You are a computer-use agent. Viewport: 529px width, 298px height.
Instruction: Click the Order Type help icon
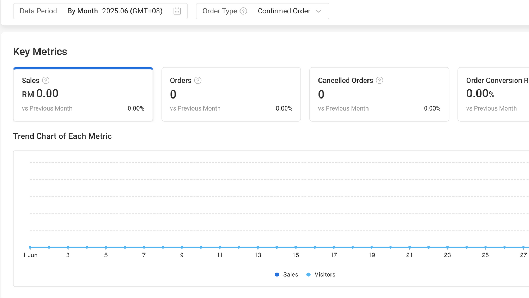point(243,11)
